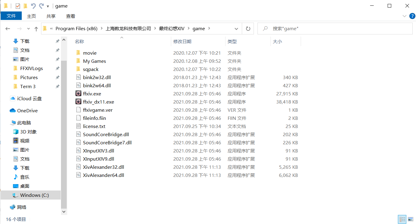Sort files by 修改日期 column
This screenshot has width=416, height=224.
click(x=198, y=41)
